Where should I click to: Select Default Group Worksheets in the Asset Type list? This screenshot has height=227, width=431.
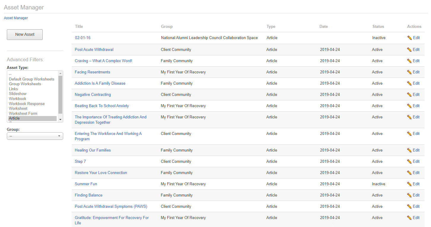click(32, 79)
